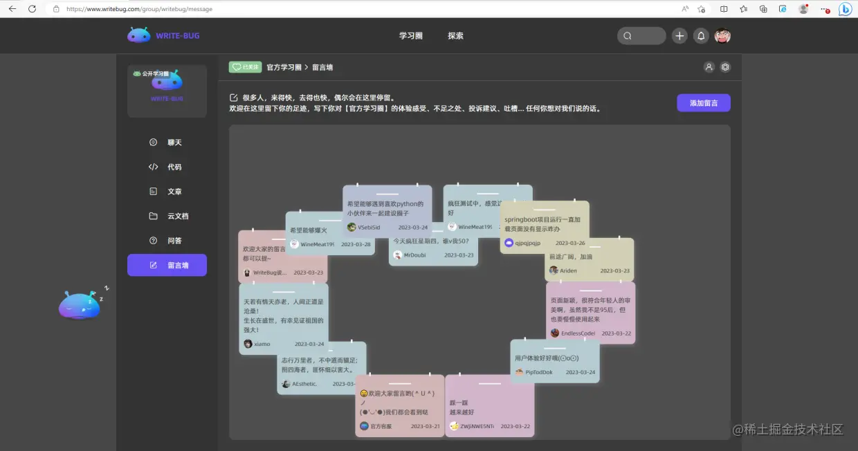Open the 代码 code section in sidebar

[167, 167]
